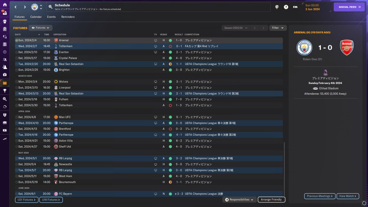This screenshot has width=368, height=207.
Task: Expand the club switcher arrows beside City badge
Action: [41, 7]
